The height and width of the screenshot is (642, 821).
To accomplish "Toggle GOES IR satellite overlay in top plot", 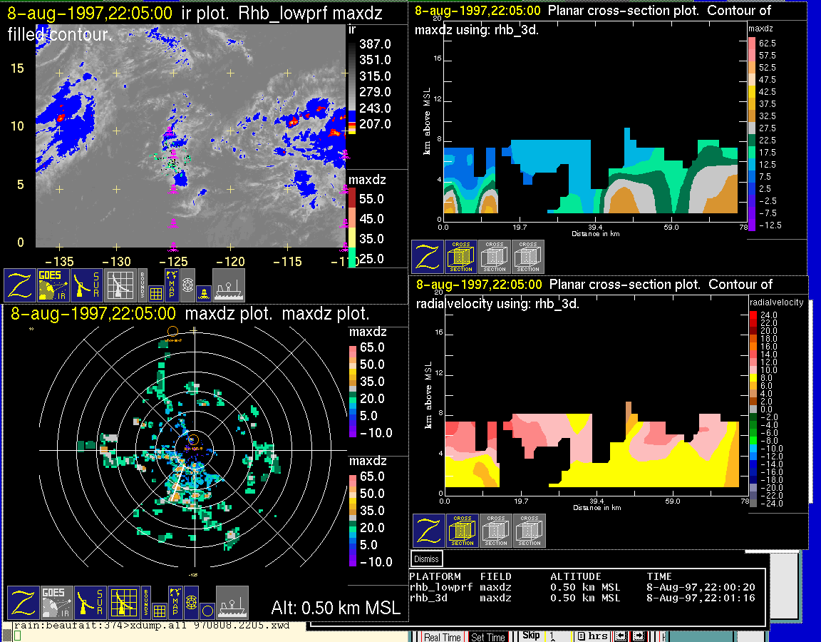I will pyautogui.click(x=54, y=285).
